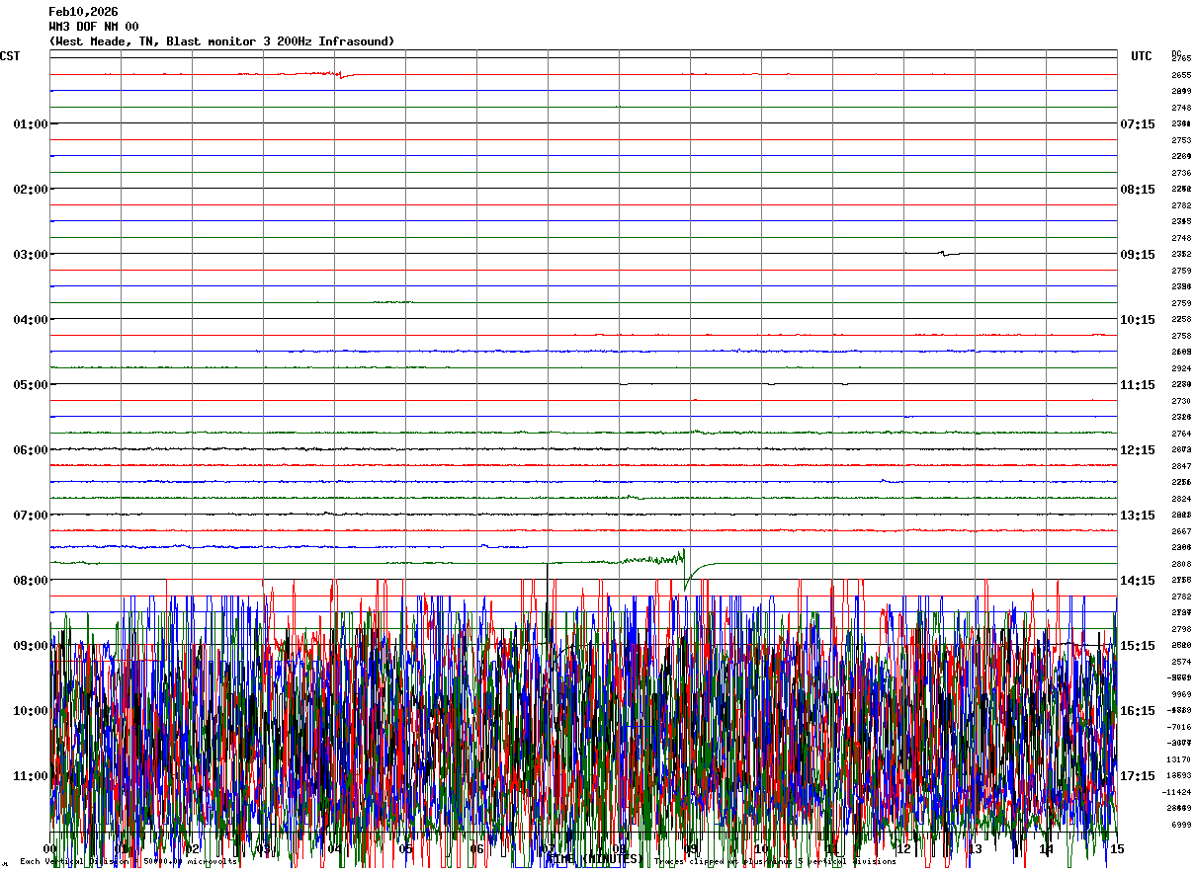The width and height of the screenshot is (1196, 875).
Task: Click minute label "15" on the bottom axis
Action: point(1117,848)
